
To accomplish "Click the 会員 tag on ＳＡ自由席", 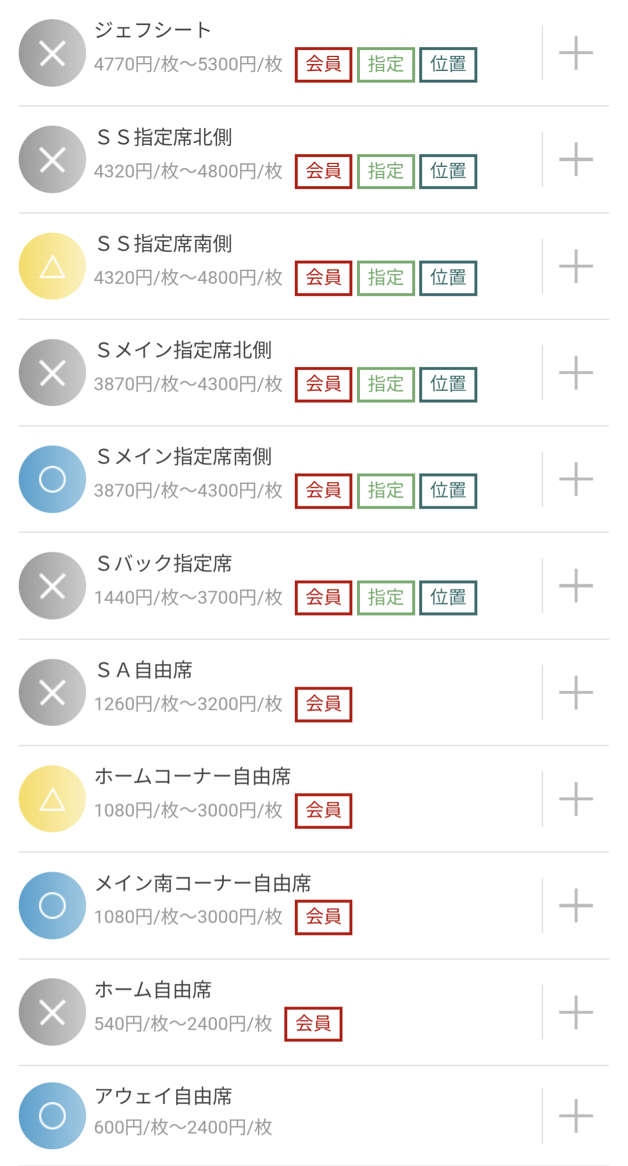I will pos(323,704).
